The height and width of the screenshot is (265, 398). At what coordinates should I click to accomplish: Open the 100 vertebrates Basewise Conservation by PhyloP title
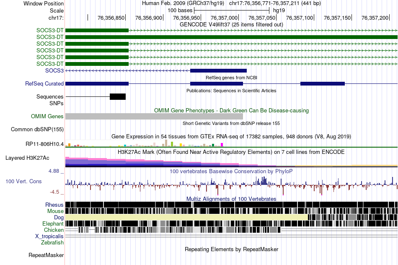click(x=231, y=171)
